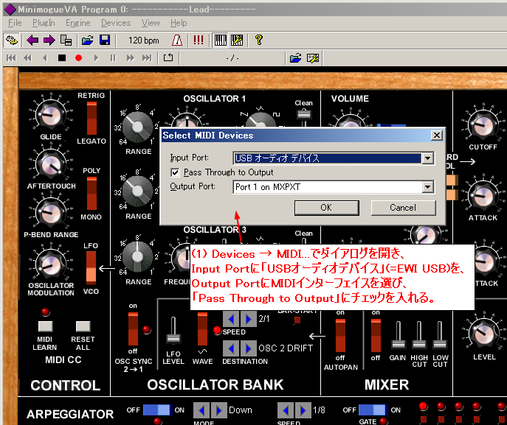Click the CUTOFF knob

pyautogui.click(x=483, y=125)
